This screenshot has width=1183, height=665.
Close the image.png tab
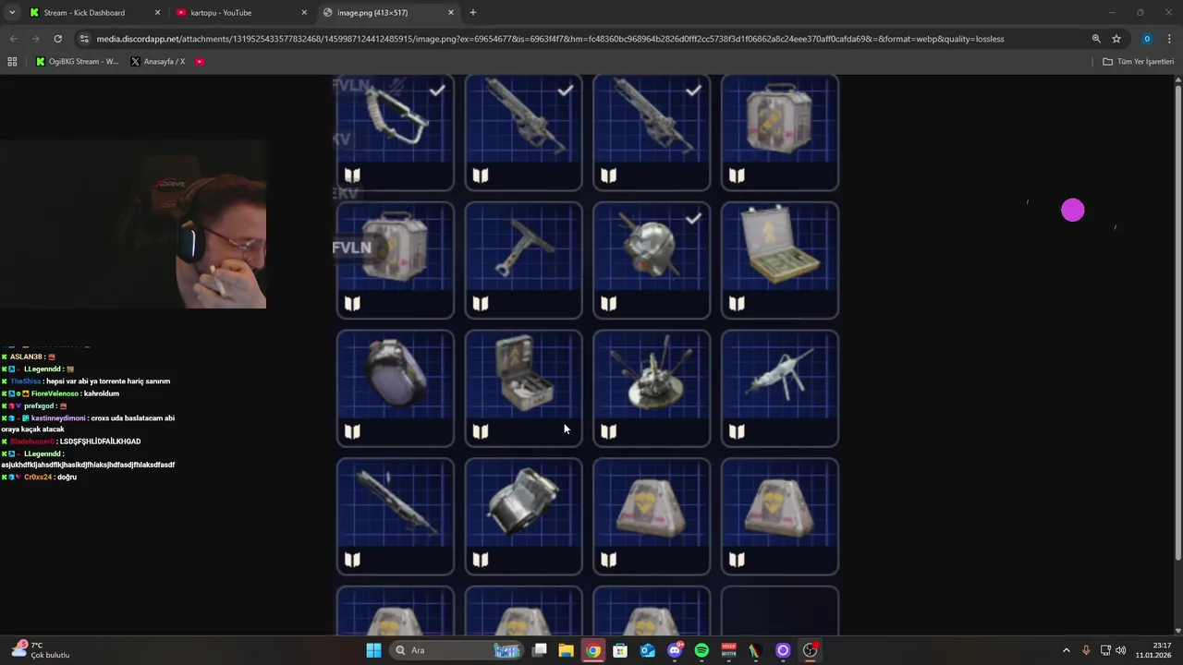[x=451, y=13]
